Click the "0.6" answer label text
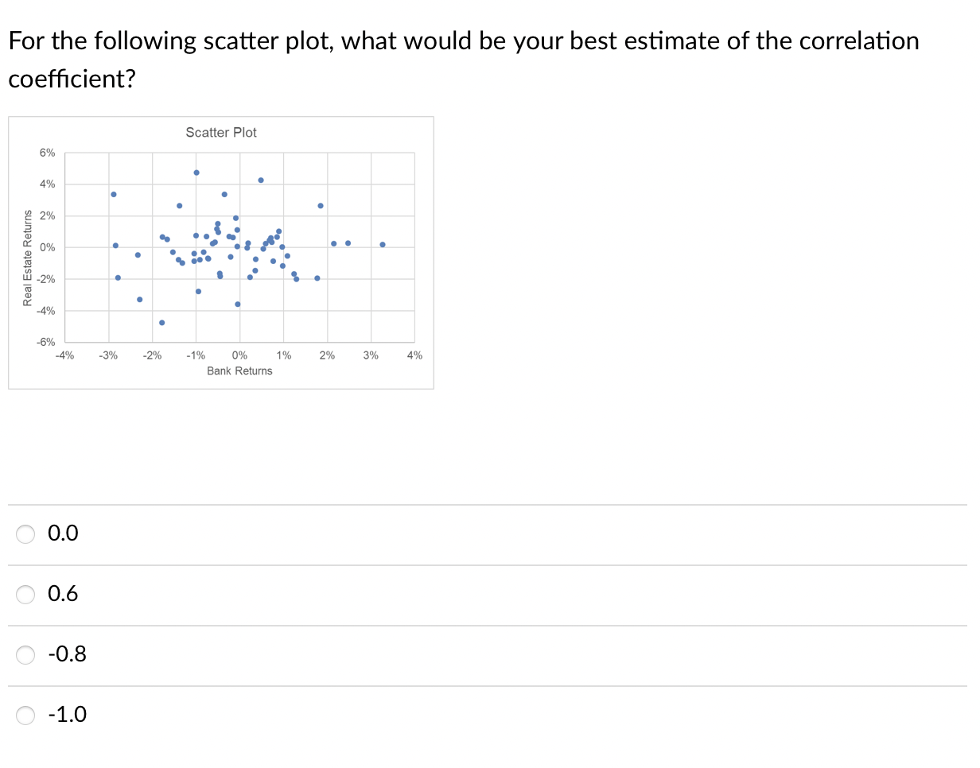 pos(63,594)
